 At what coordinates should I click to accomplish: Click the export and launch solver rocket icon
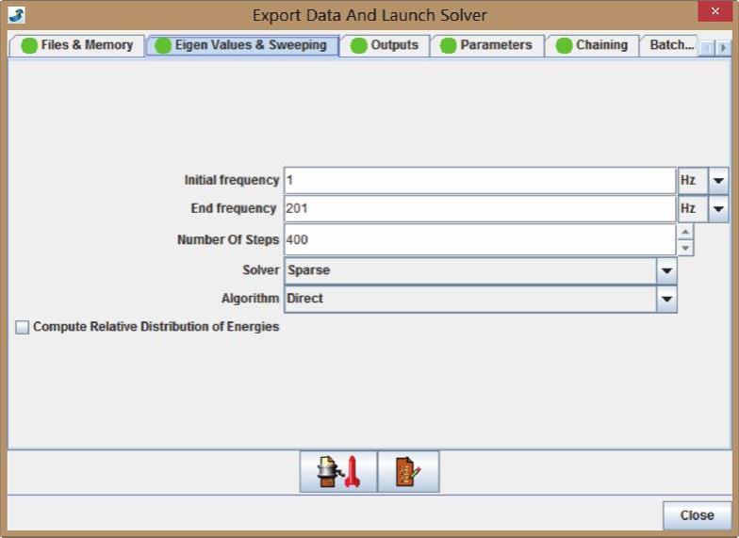pos(338,471)
